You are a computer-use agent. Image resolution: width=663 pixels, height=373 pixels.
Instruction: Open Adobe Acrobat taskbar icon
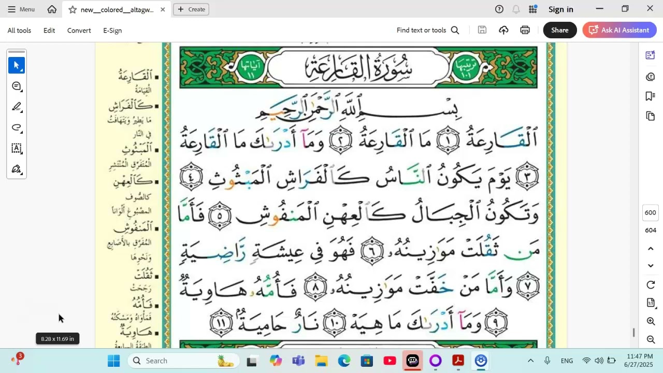(x=458, y=361)
